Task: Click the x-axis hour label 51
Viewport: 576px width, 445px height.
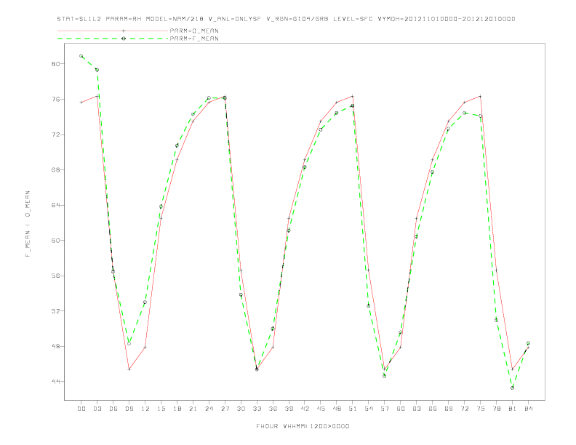Action: click(x=353, y=409)
